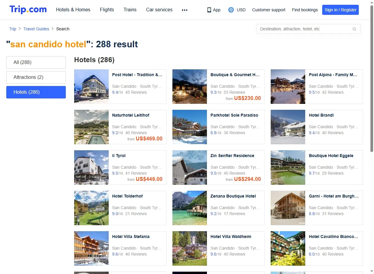Open Hotels & Homes menu
The image size is (374, 274).
(x=73, y=10)
